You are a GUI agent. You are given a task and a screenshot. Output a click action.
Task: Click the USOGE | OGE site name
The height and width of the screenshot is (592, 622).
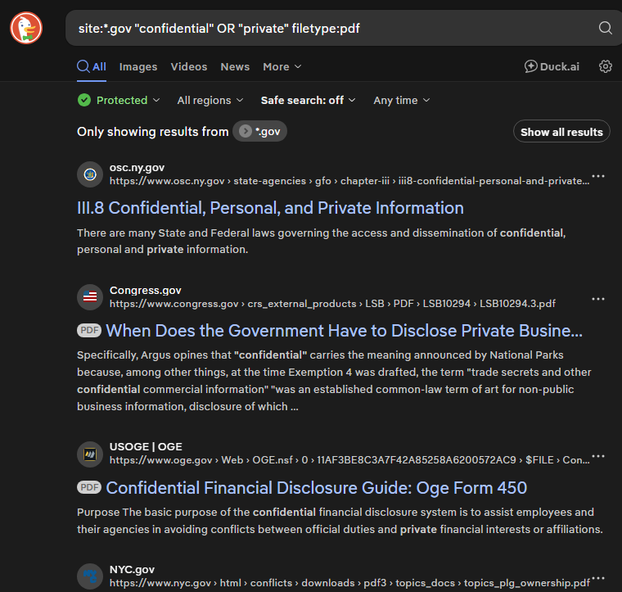(146, 447)
